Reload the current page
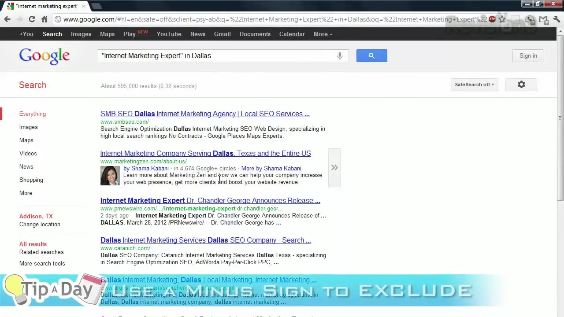 (32, 19)
